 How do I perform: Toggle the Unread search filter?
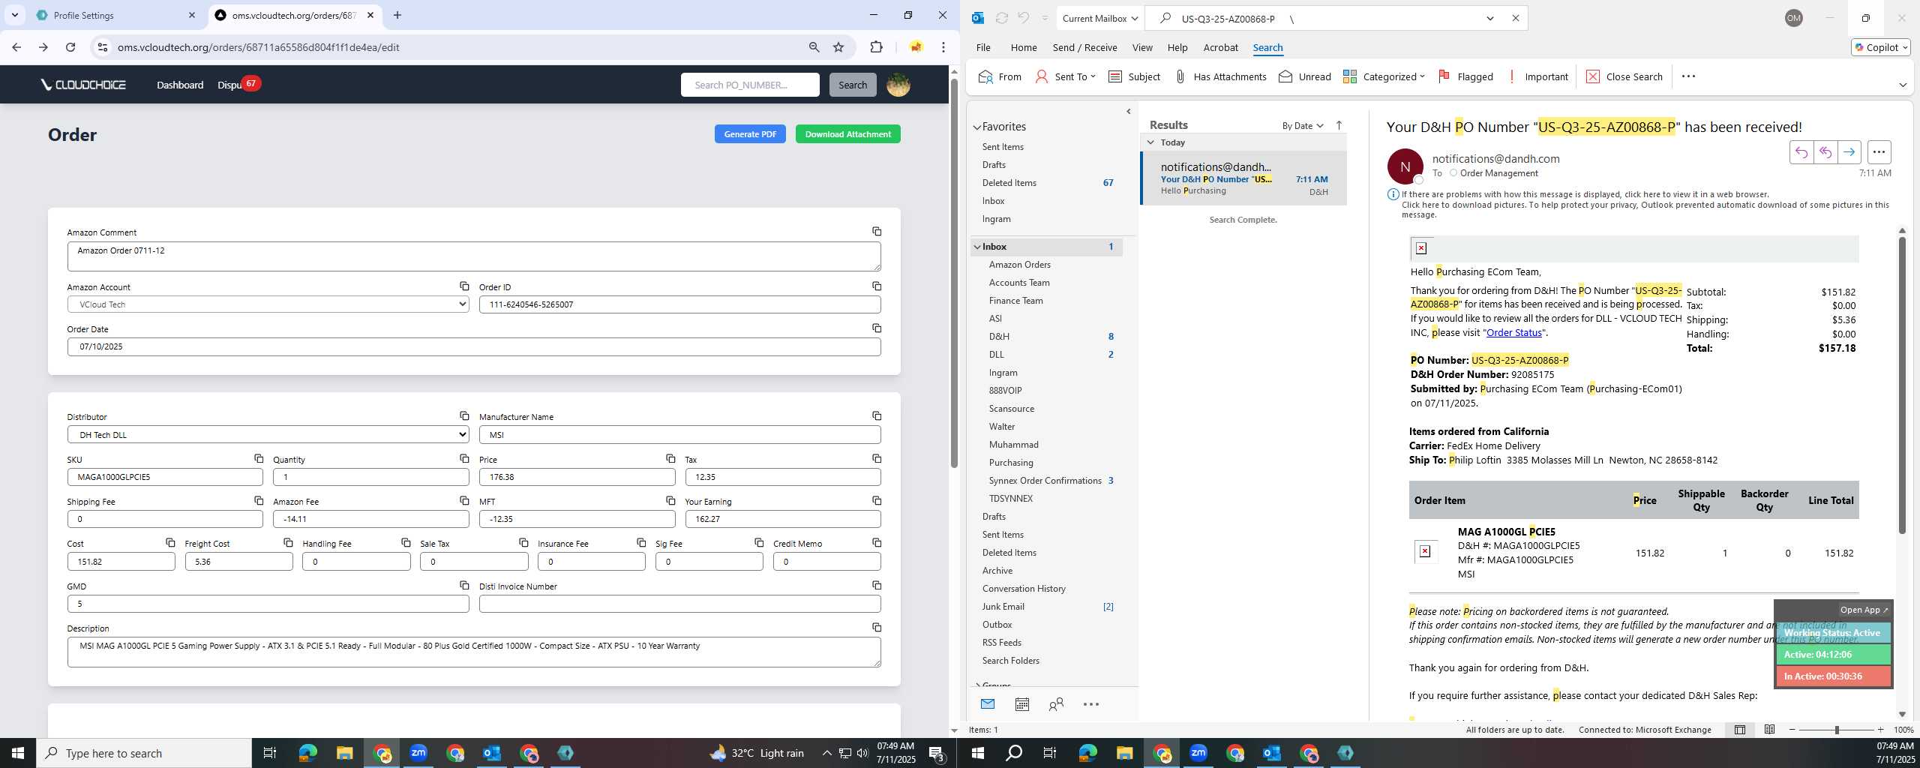[x=1304, y=76]
